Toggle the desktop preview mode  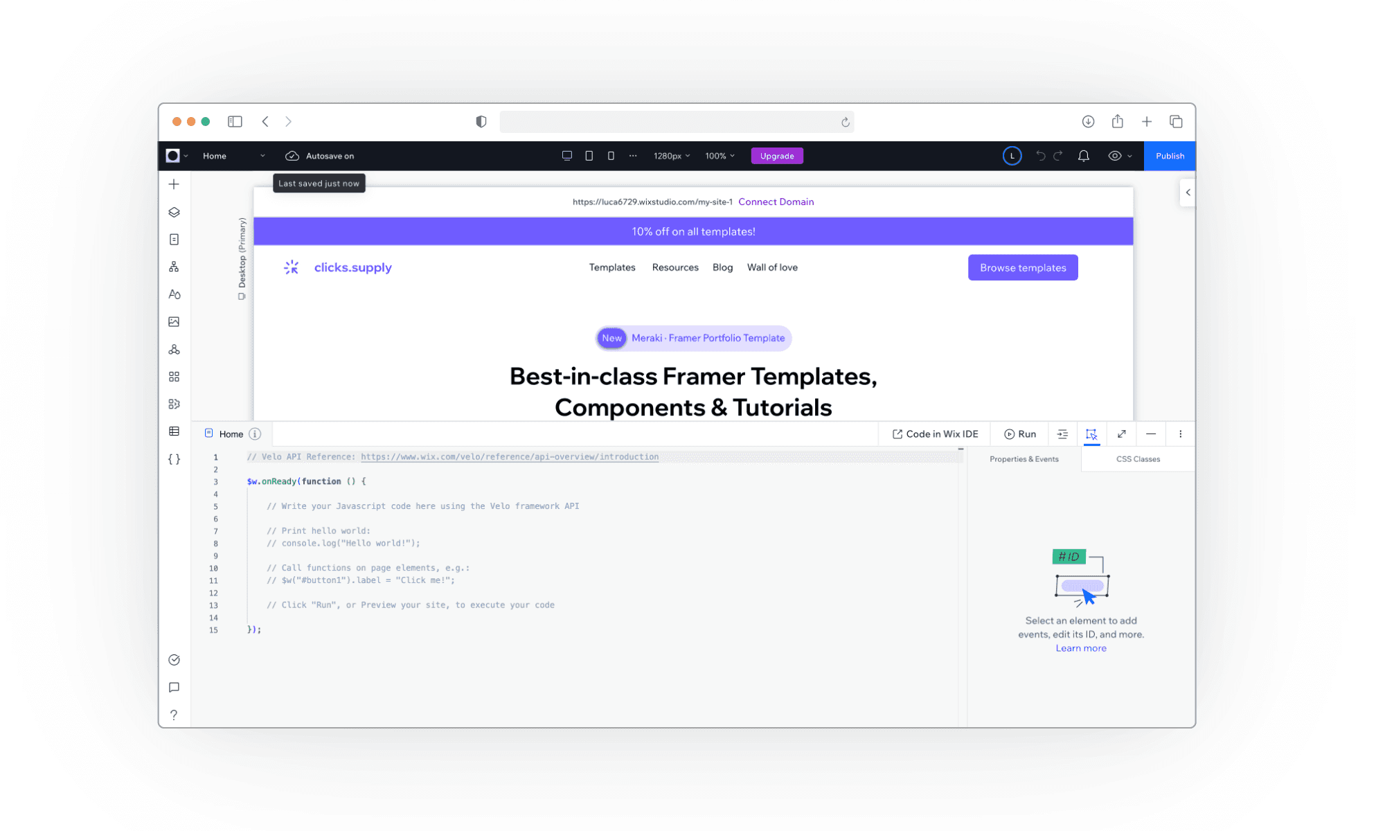click(567, 155)
